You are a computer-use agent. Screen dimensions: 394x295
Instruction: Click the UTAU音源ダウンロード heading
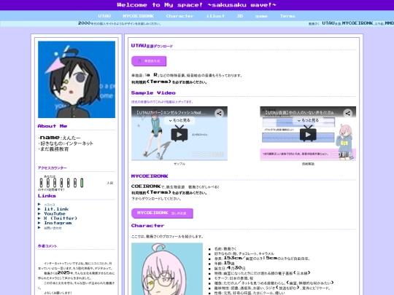click(x=152, y=46)
